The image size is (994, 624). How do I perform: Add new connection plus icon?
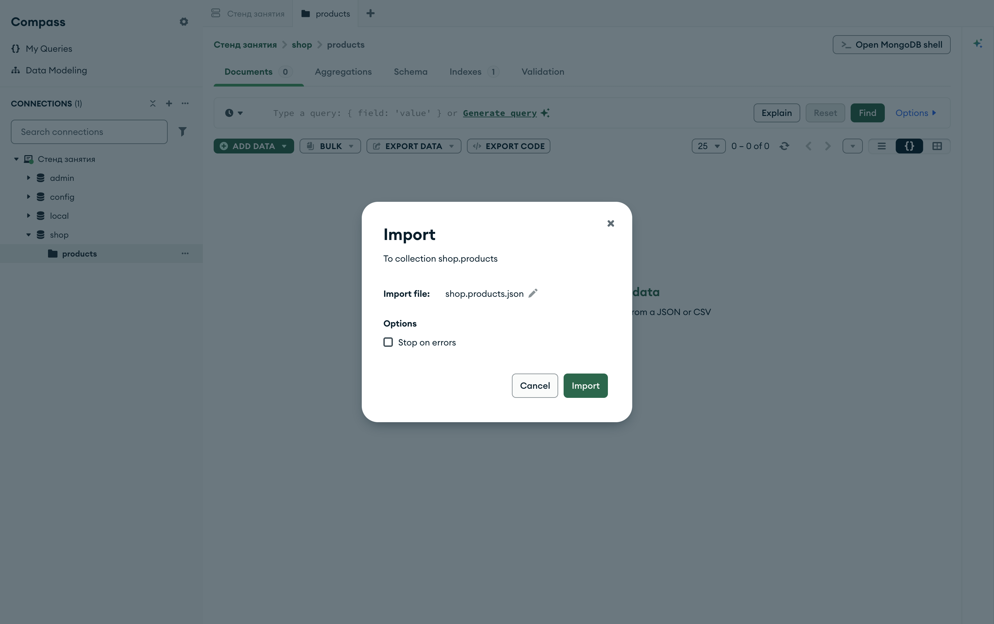[x=169, y=103]
